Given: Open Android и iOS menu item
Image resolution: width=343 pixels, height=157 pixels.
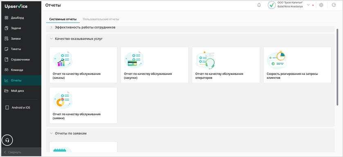Looking at the screenshot, I should [21, 108].
